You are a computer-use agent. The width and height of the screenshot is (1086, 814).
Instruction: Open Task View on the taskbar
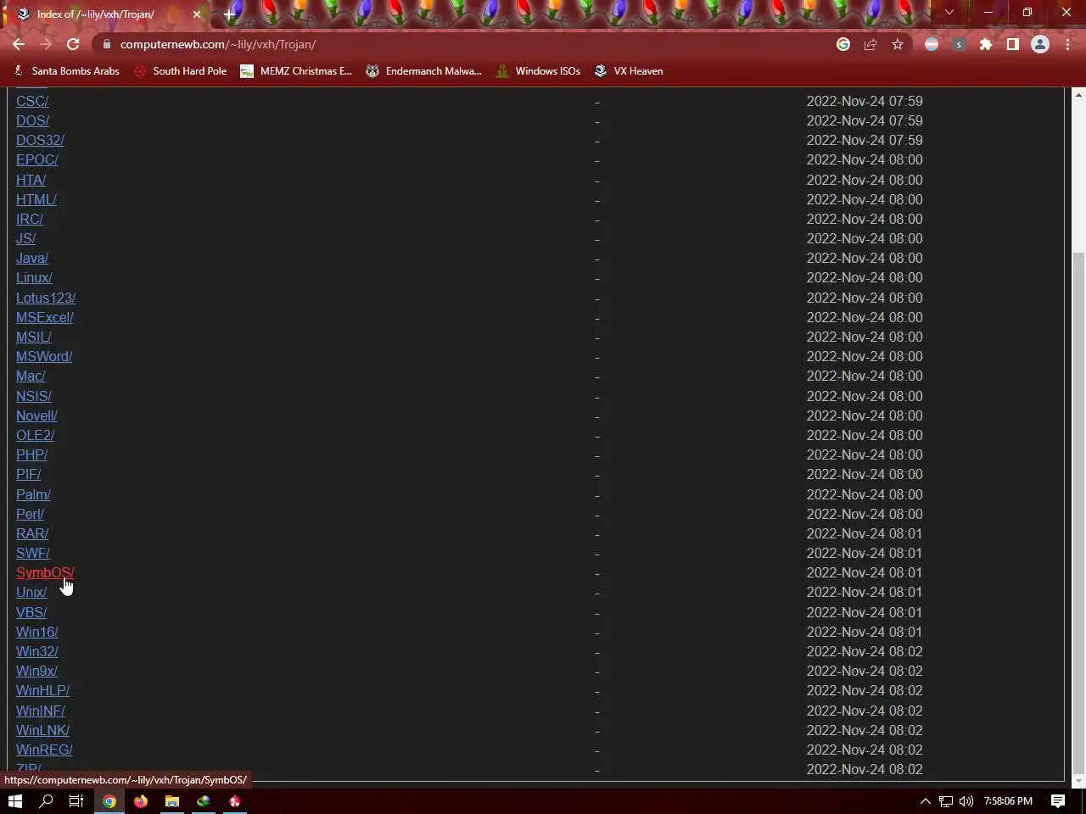76,800
